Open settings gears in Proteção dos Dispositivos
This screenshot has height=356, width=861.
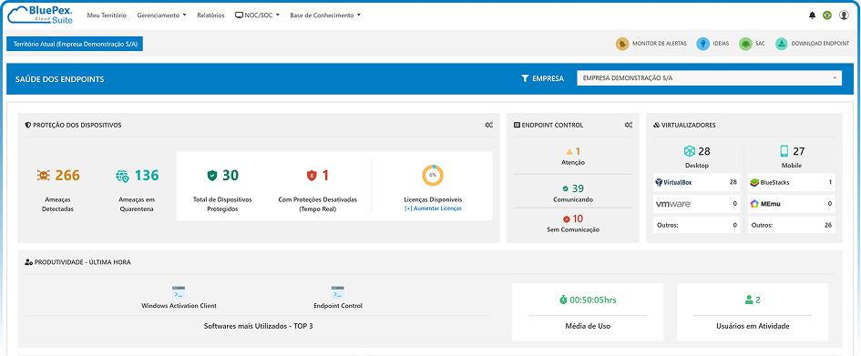488,125
